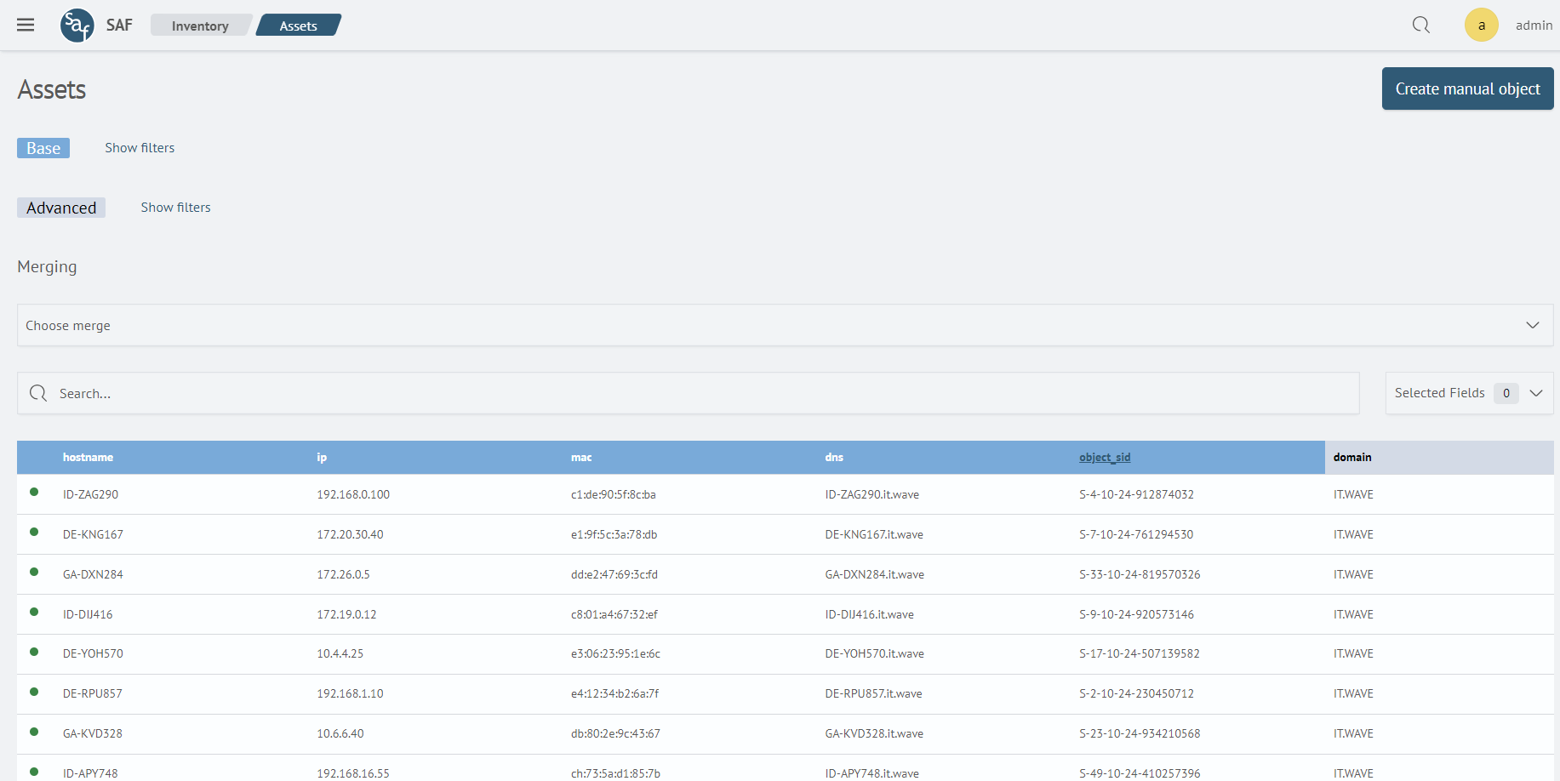This screenshot has height=781, width=1560.
Task: Click the green status dot for ID-ZAG290
Action: pyautogui.click(x=34, y=492)
